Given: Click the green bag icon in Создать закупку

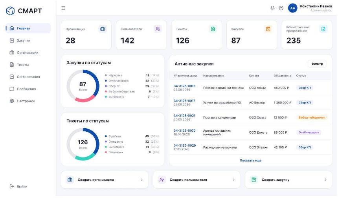Looking at the screenshot, I should click(254, 180).
